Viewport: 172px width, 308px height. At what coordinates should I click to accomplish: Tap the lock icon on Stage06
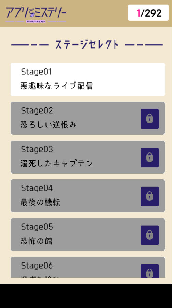coord(150,271)
